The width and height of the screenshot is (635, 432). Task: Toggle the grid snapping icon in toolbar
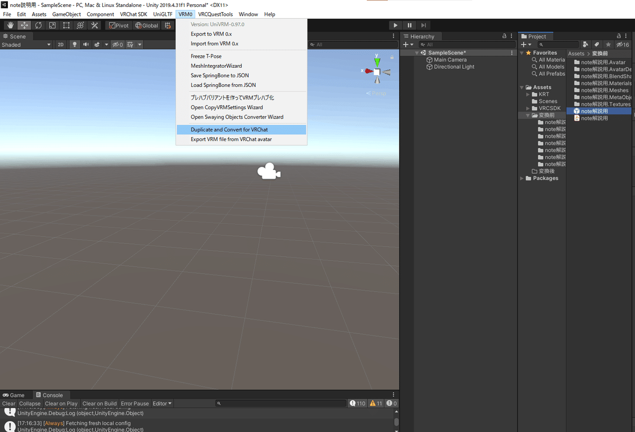[x=168, y=25]
